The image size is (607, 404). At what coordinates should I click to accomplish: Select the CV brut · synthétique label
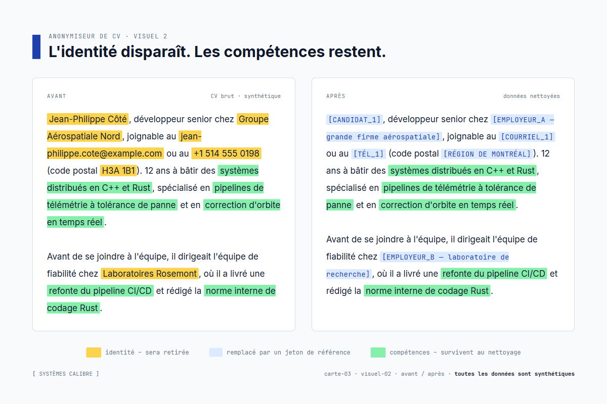point(245,96)
